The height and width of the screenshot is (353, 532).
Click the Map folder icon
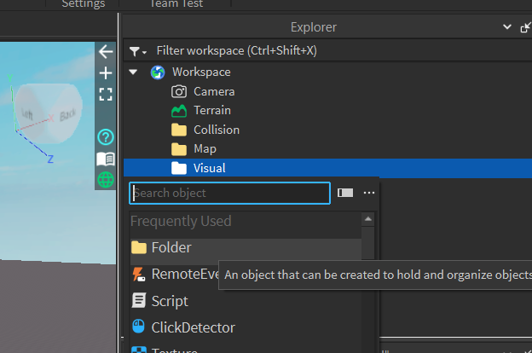[179, 149]
